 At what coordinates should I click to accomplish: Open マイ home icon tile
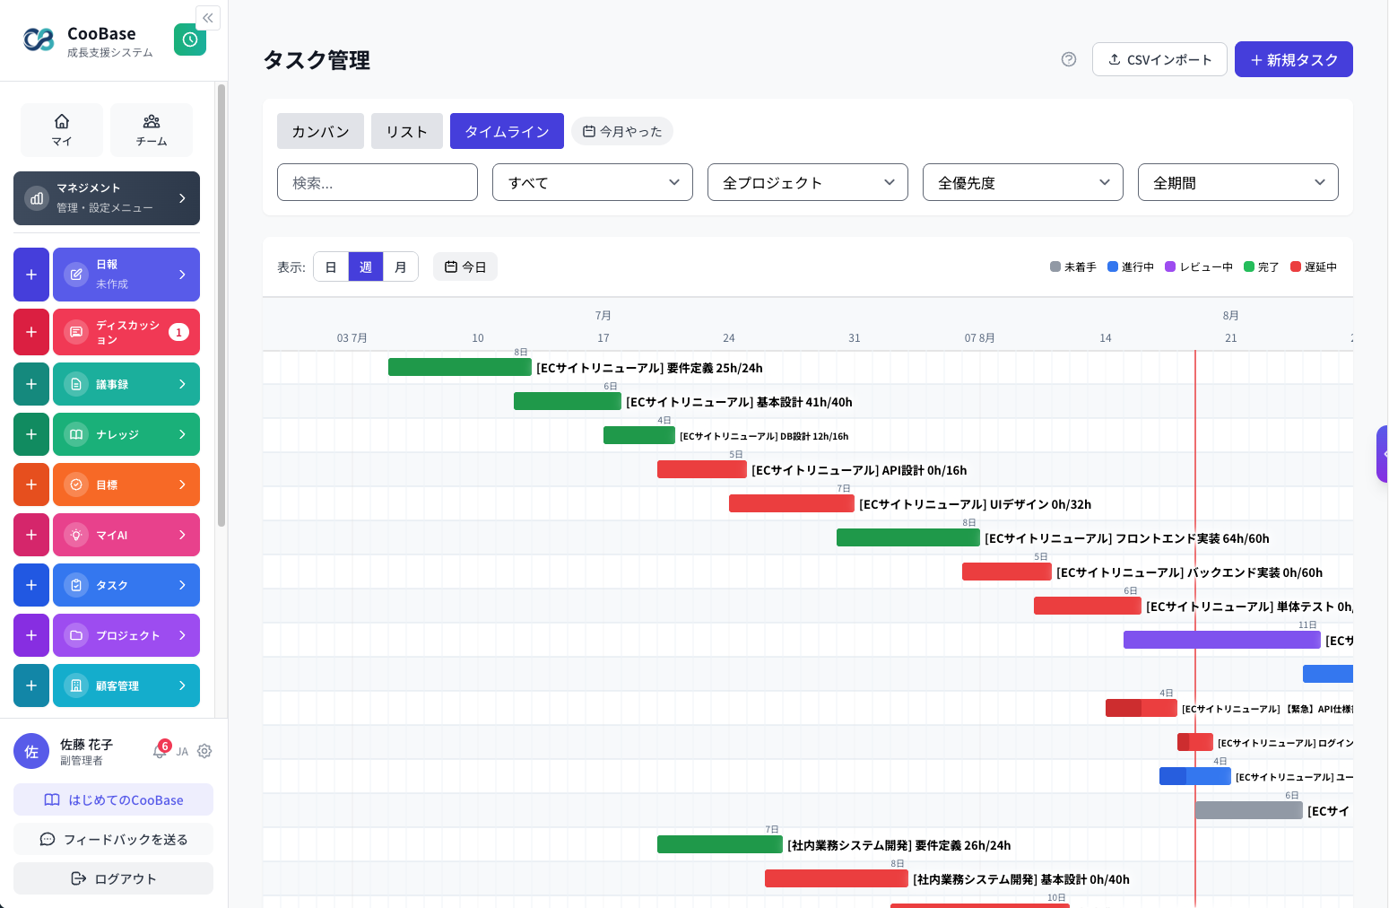point(62,130)
